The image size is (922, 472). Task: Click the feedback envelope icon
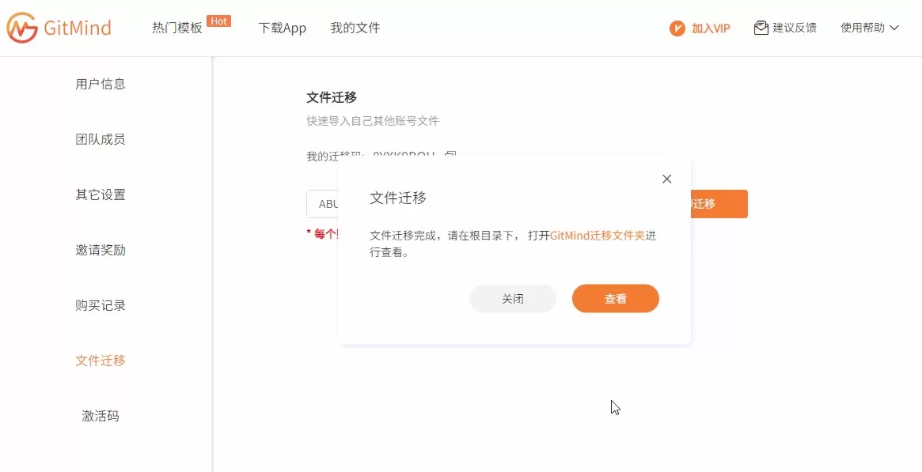(761, 28)
